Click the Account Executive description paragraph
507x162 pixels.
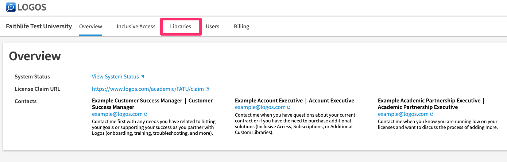point(295,124)
